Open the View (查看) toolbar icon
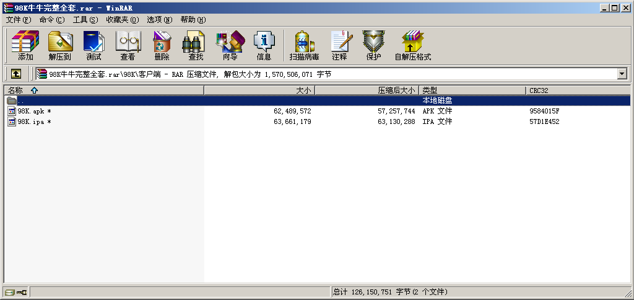 pos(128,46)
